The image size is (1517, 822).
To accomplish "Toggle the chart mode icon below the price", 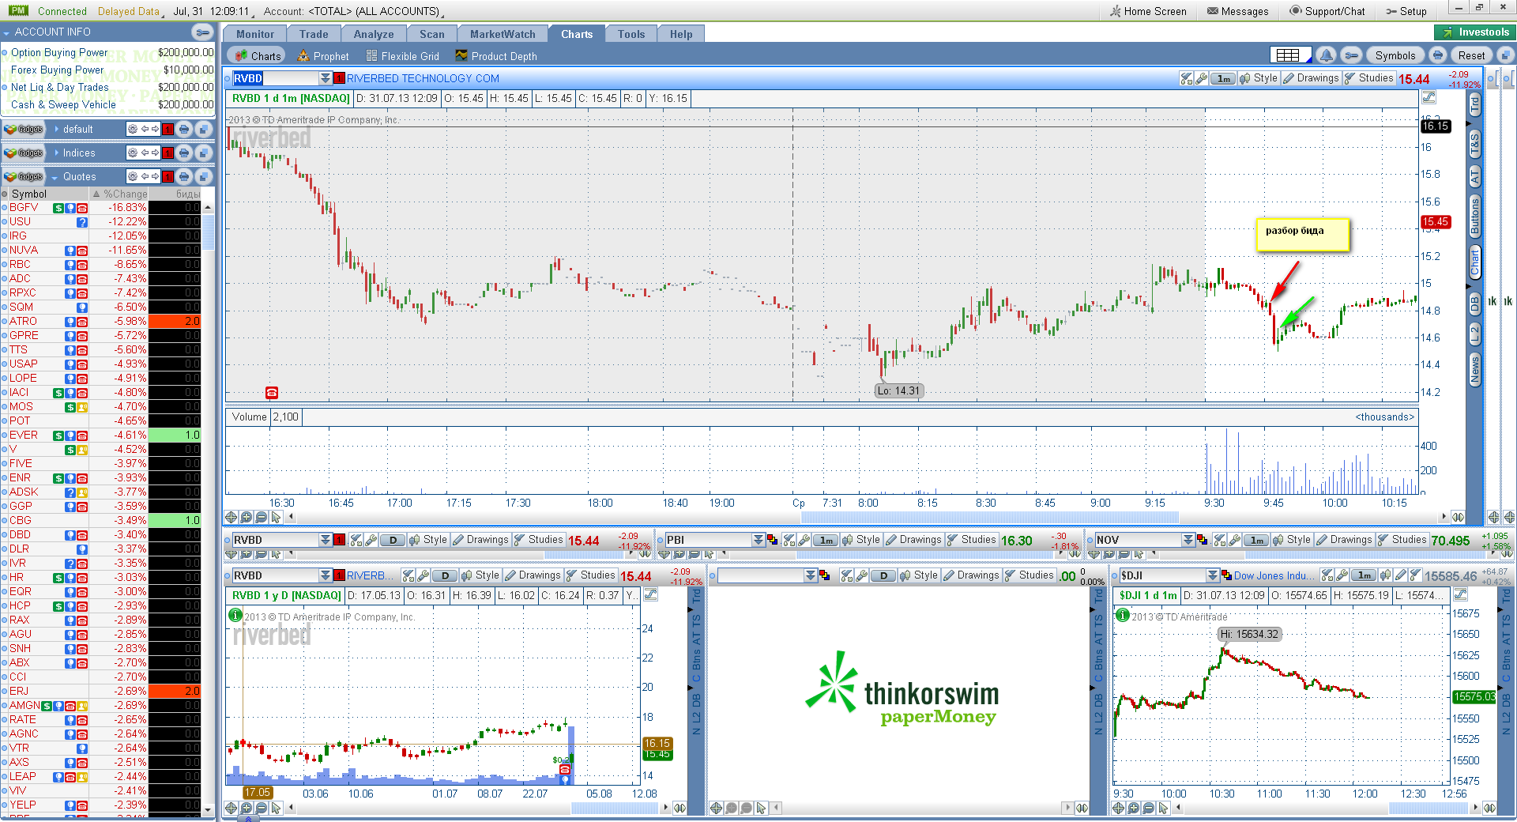I will 1429,97.
